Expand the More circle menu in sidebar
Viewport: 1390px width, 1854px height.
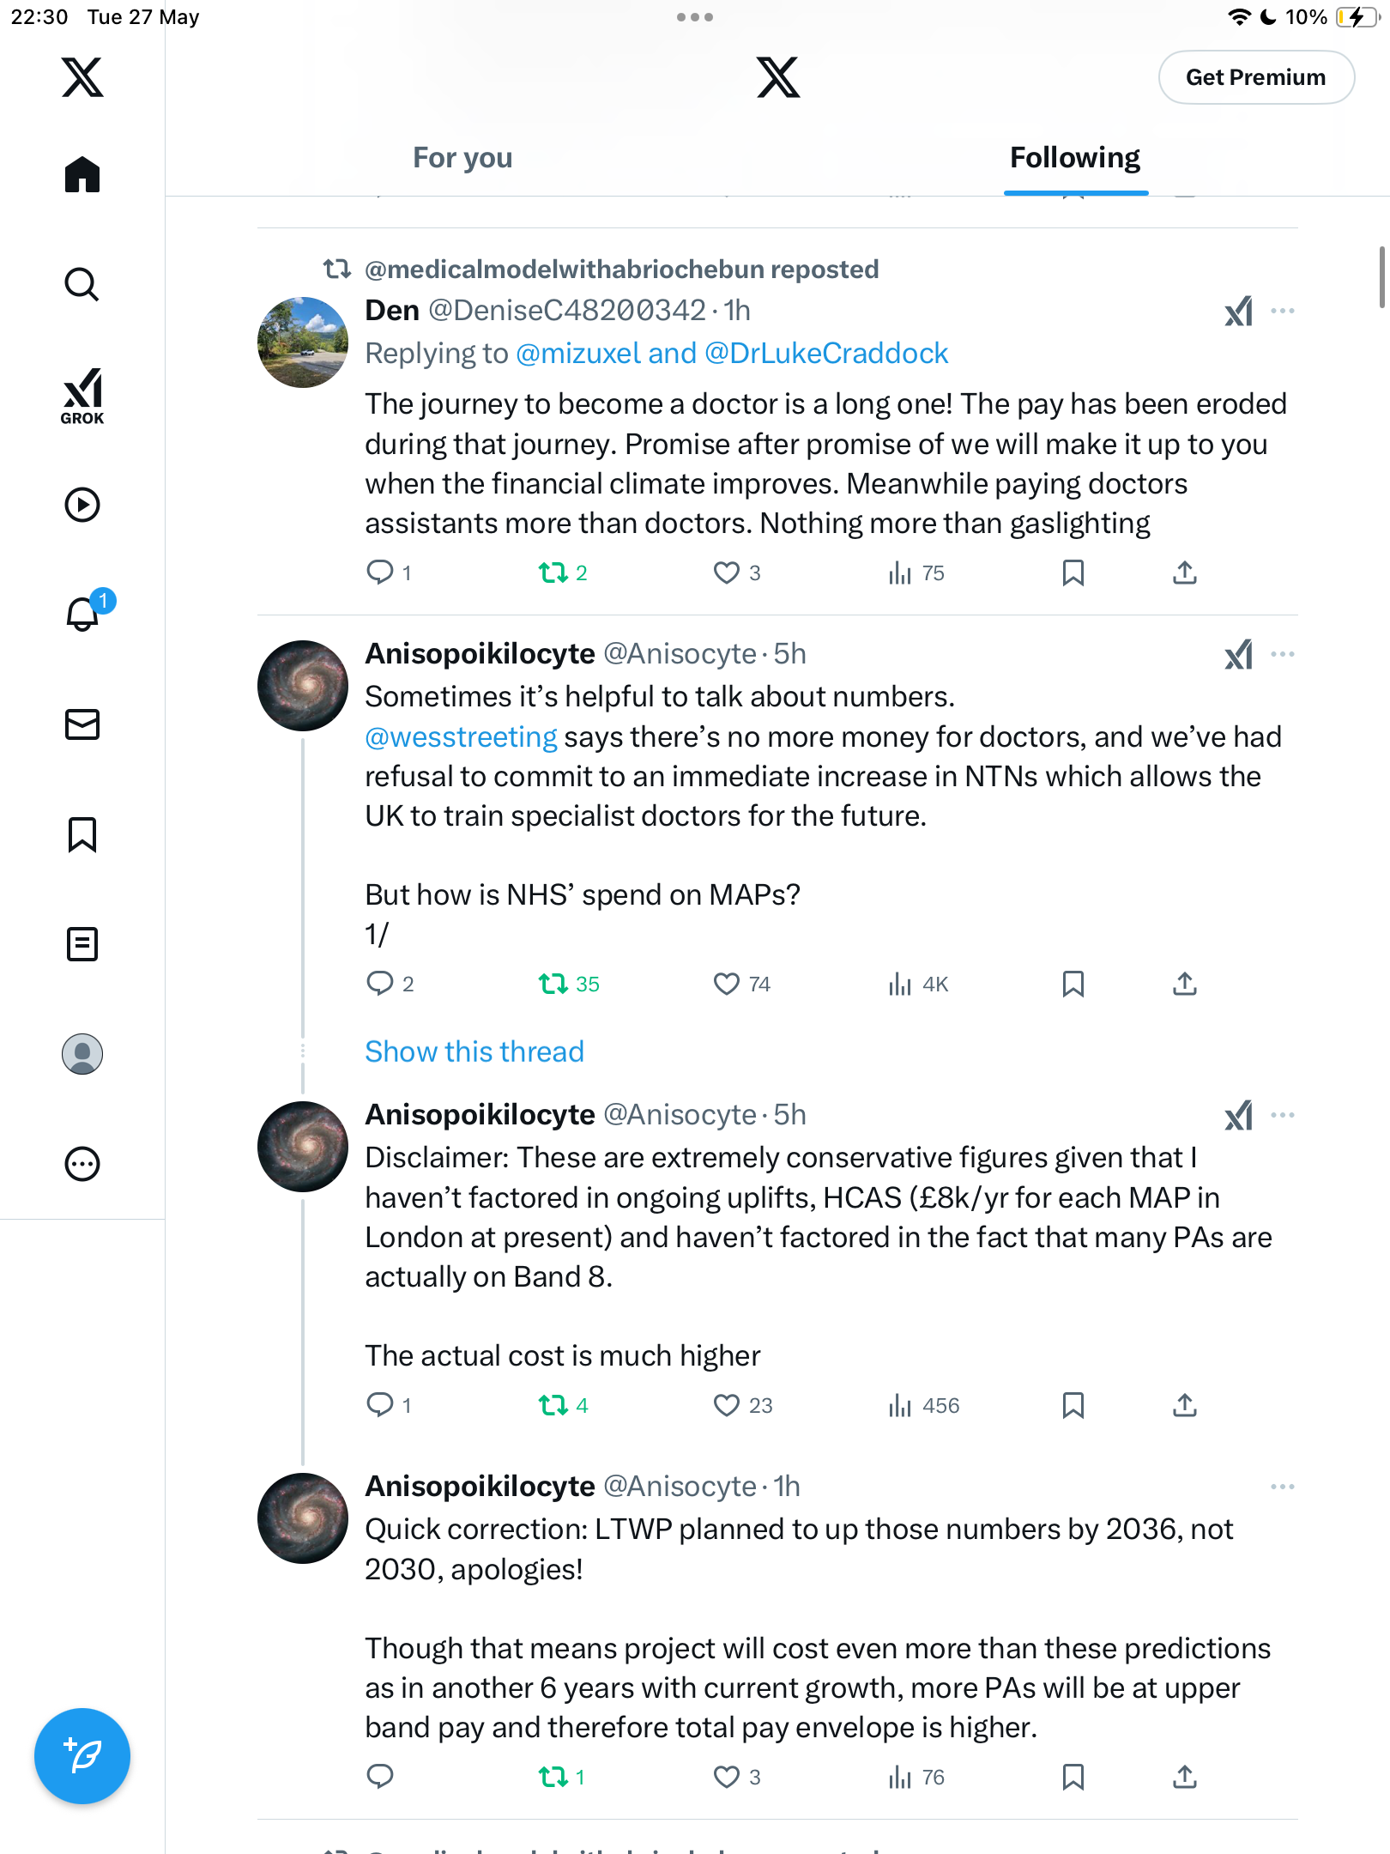(x=82, y=1164)
